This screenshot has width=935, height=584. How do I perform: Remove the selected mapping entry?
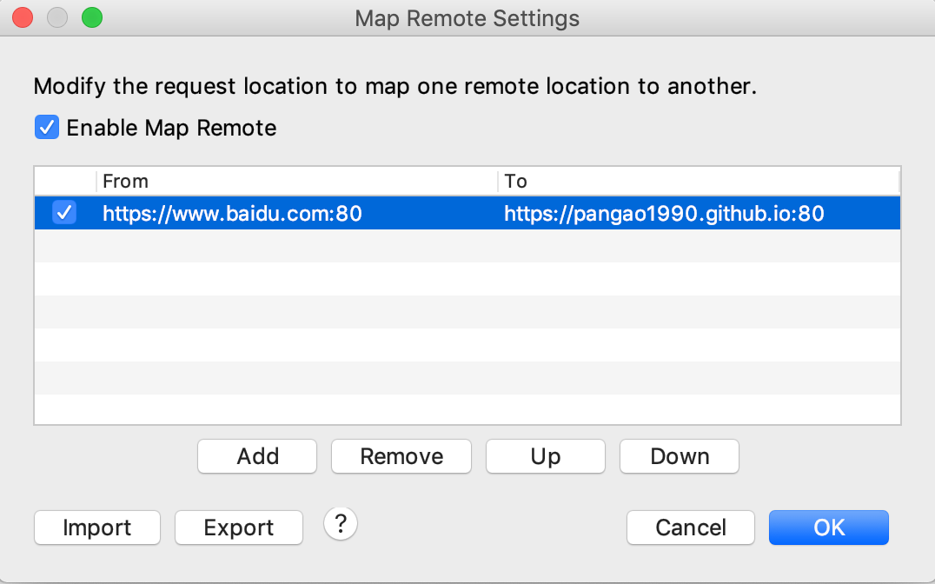[401, 456]
